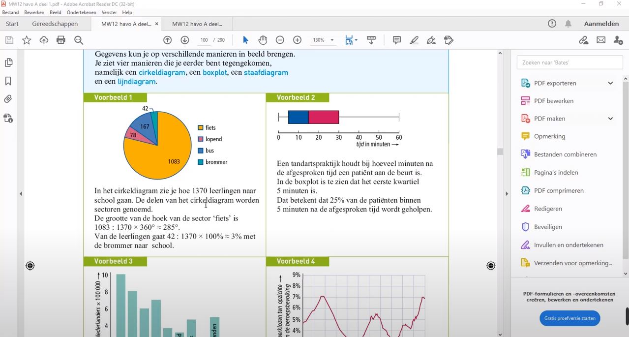629x337 pixels.
Task: Open the Bewerken menu
Action: point(34,12)
